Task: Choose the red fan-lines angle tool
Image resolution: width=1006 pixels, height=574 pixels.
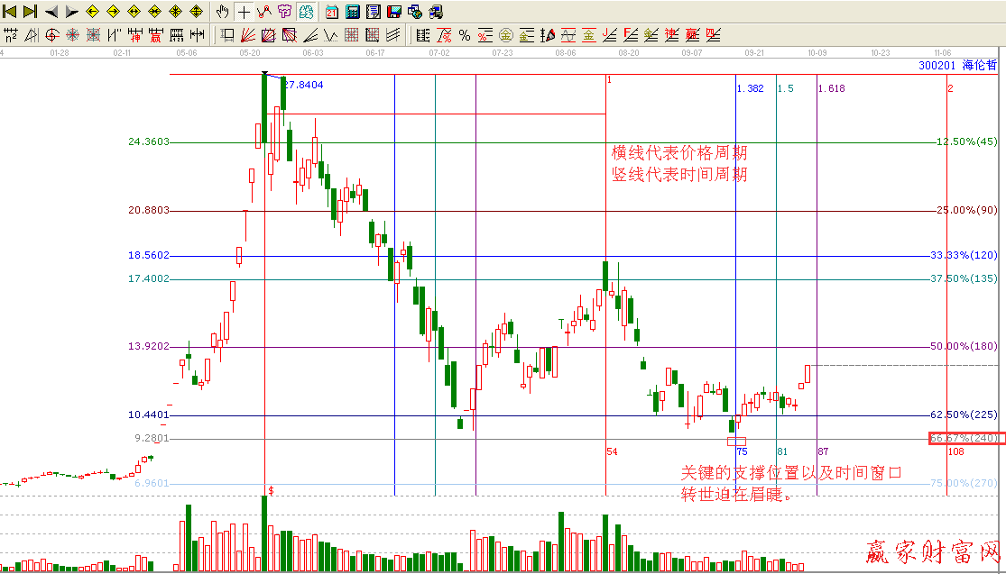Action: tap(248, 36)
